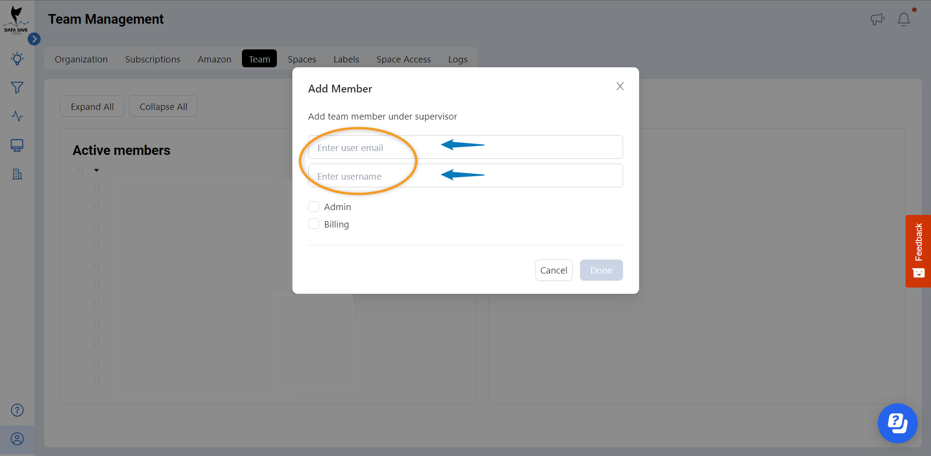The image size is (931, 456).
Task: Click the Done button
Action: (601, 270)
